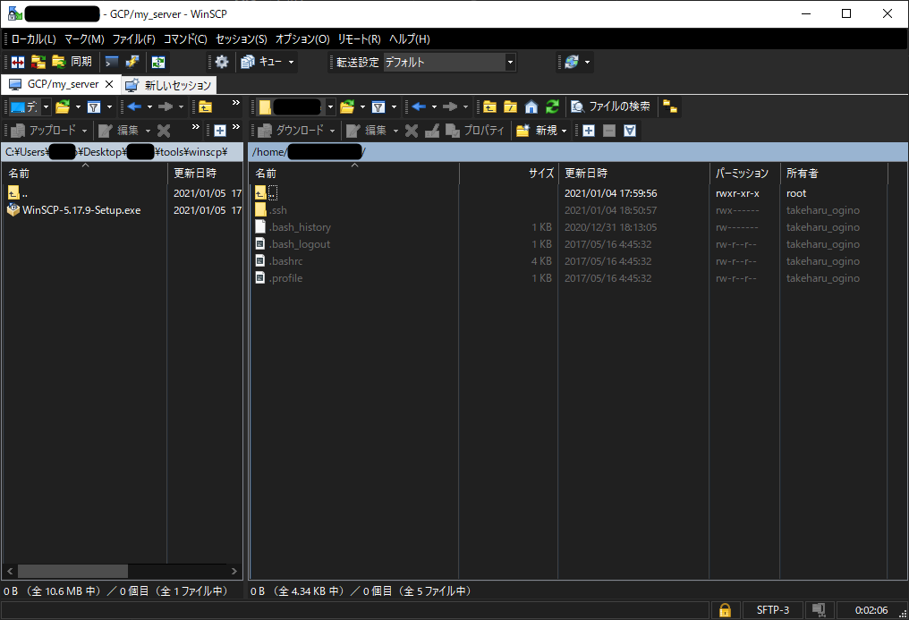Screen dimensions: 909x620
Task: Open the セッション(S) menu
Action: 242,38
